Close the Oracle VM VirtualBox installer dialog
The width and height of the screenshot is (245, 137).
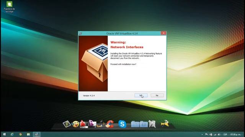(163, 33)
